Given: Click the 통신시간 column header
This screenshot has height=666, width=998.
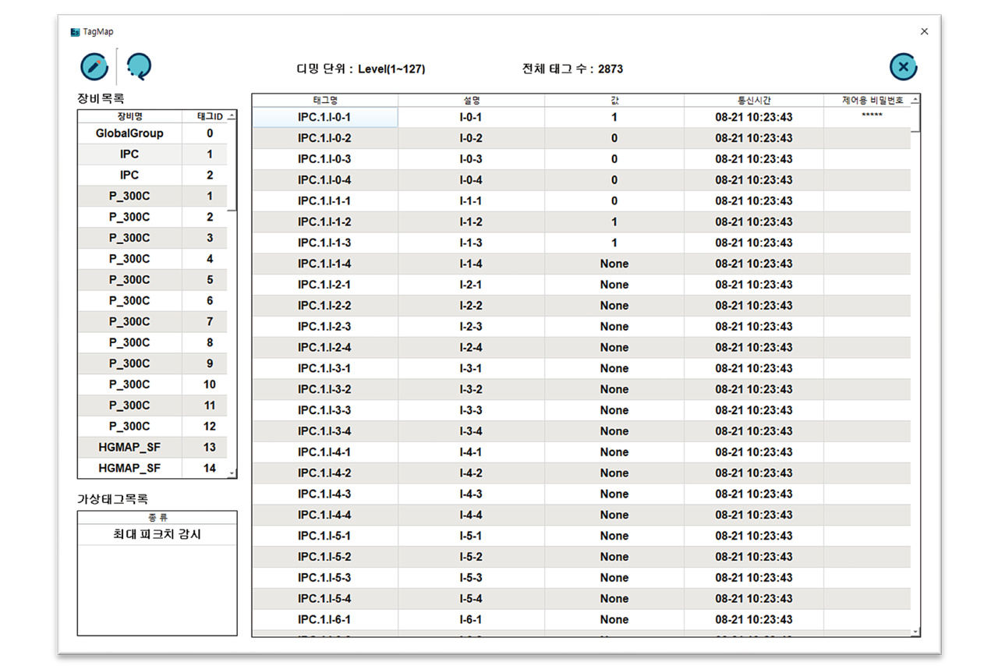Looking at the screenshot, I should pos(754,100).
